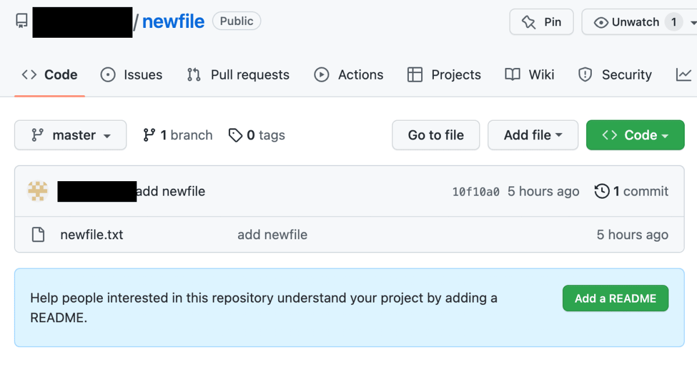Expand the master branch dropdown

[70, 135]
